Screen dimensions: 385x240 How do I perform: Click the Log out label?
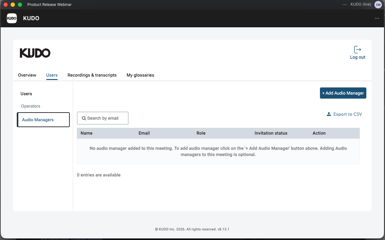[358, 57]
